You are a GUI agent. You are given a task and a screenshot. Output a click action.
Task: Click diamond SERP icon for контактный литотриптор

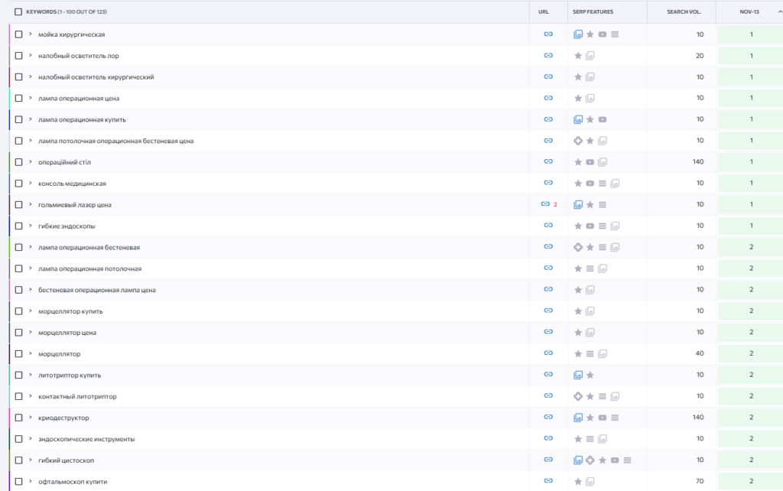(578, 396)
